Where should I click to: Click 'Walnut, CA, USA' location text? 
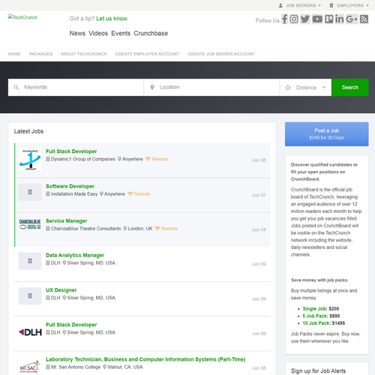[125, 367]
